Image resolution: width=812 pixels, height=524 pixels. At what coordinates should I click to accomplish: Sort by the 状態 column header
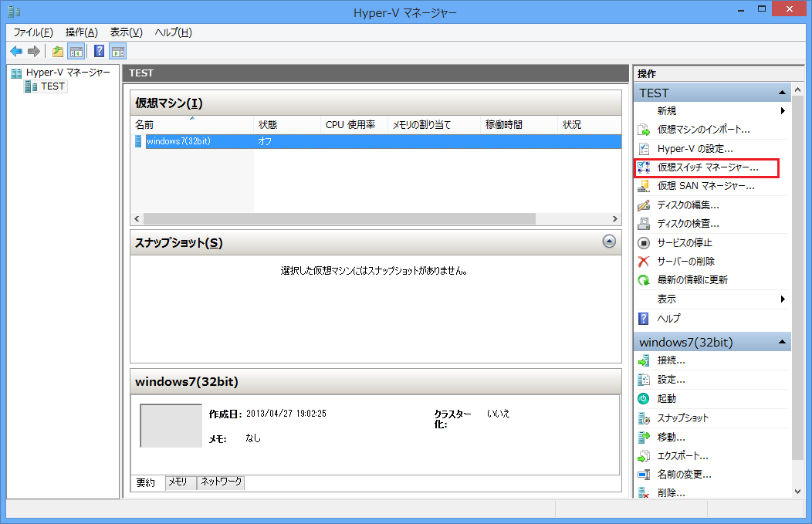click(287, 125)
